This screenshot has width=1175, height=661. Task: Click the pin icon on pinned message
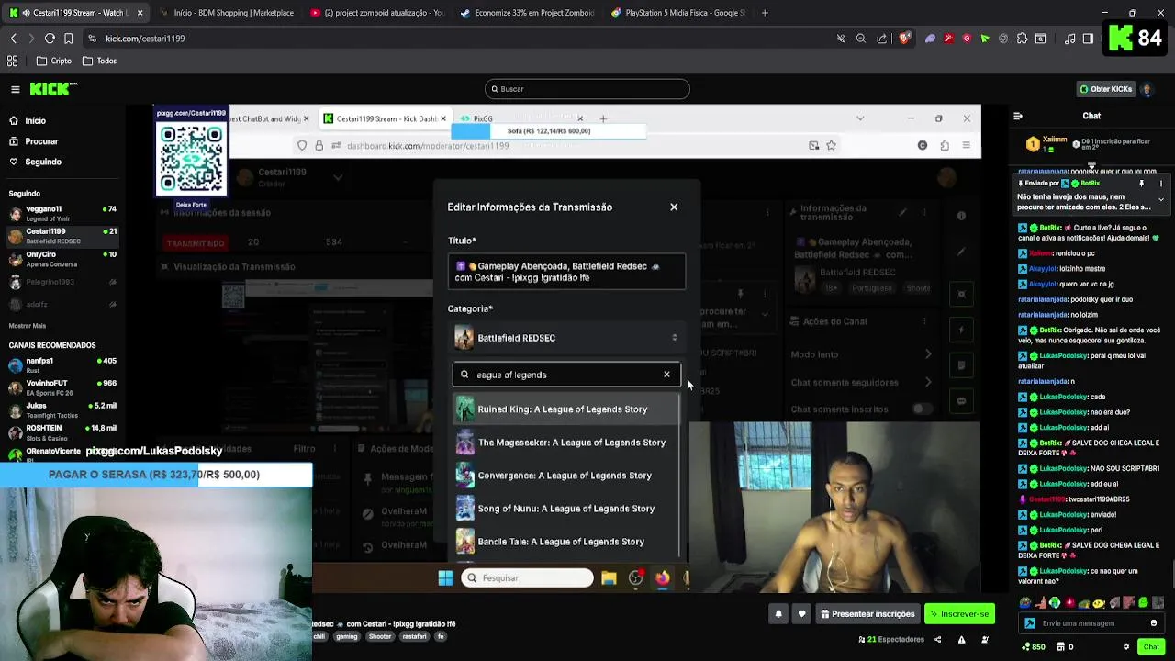coord(1142,184)
